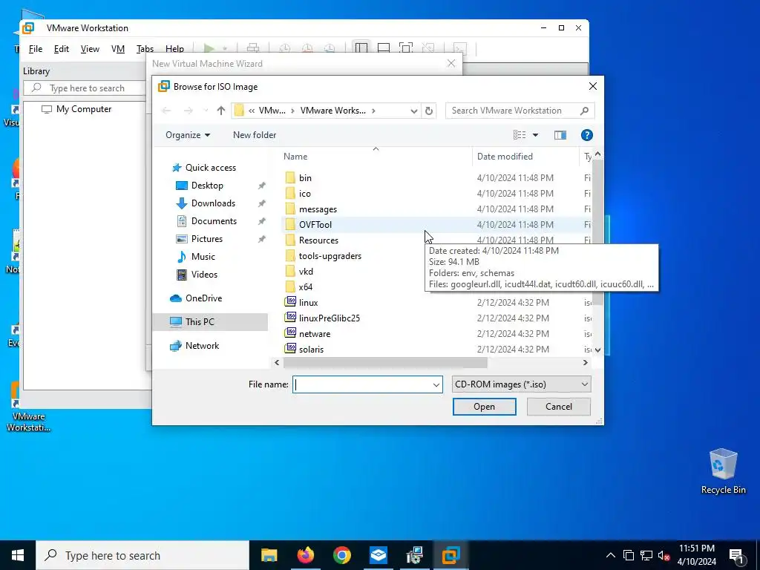Viewport: 760px width, 570px height.
Task: Sort by Date modified column header
Action: tap(526, 157)
